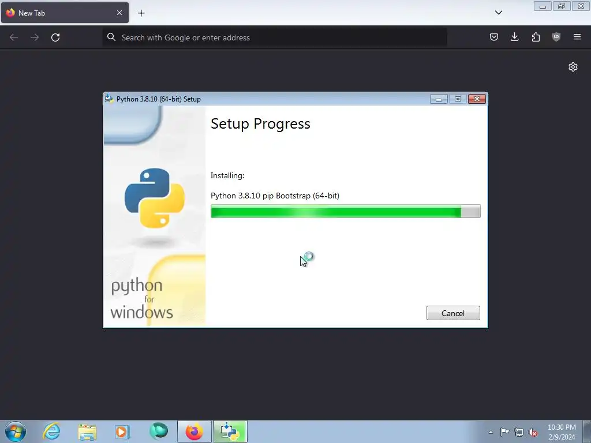This screenshot has height=443, width=591.
Task: Go back in Firefox history
Action: coord(14,37)
